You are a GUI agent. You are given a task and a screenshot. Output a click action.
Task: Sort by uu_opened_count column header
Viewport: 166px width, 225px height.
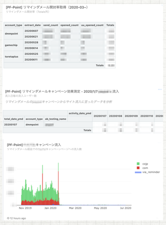pyautogui.click(x=92, y=25)
